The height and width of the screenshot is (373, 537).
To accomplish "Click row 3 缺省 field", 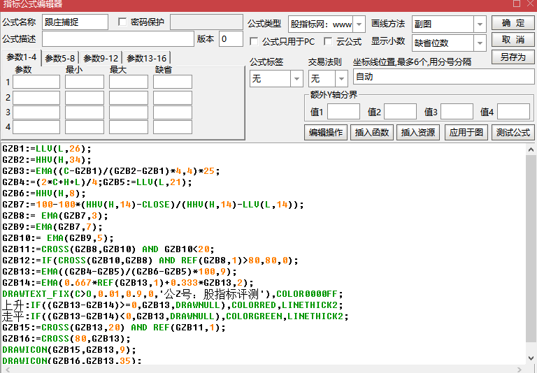I will click(173, 112).
